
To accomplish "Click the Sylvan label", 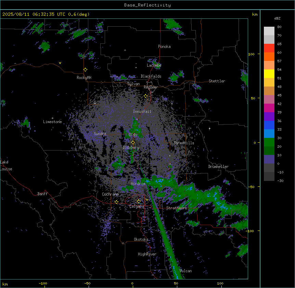I will (133, 84).
